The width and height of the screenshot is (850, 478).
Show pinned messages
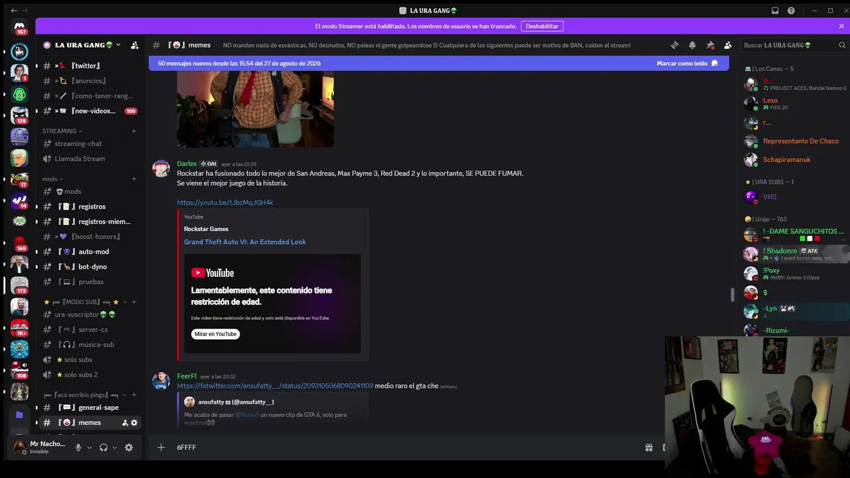coord(711,45)
